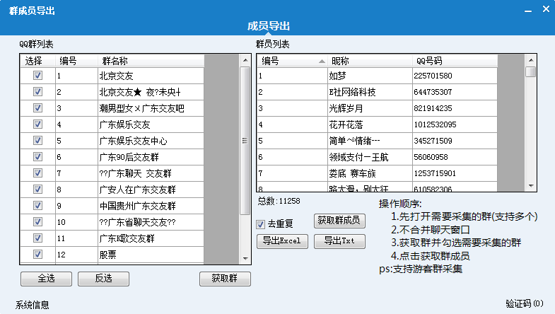Close the 群成员导出 window
This screenshot has height=314, width=555.
544,11
